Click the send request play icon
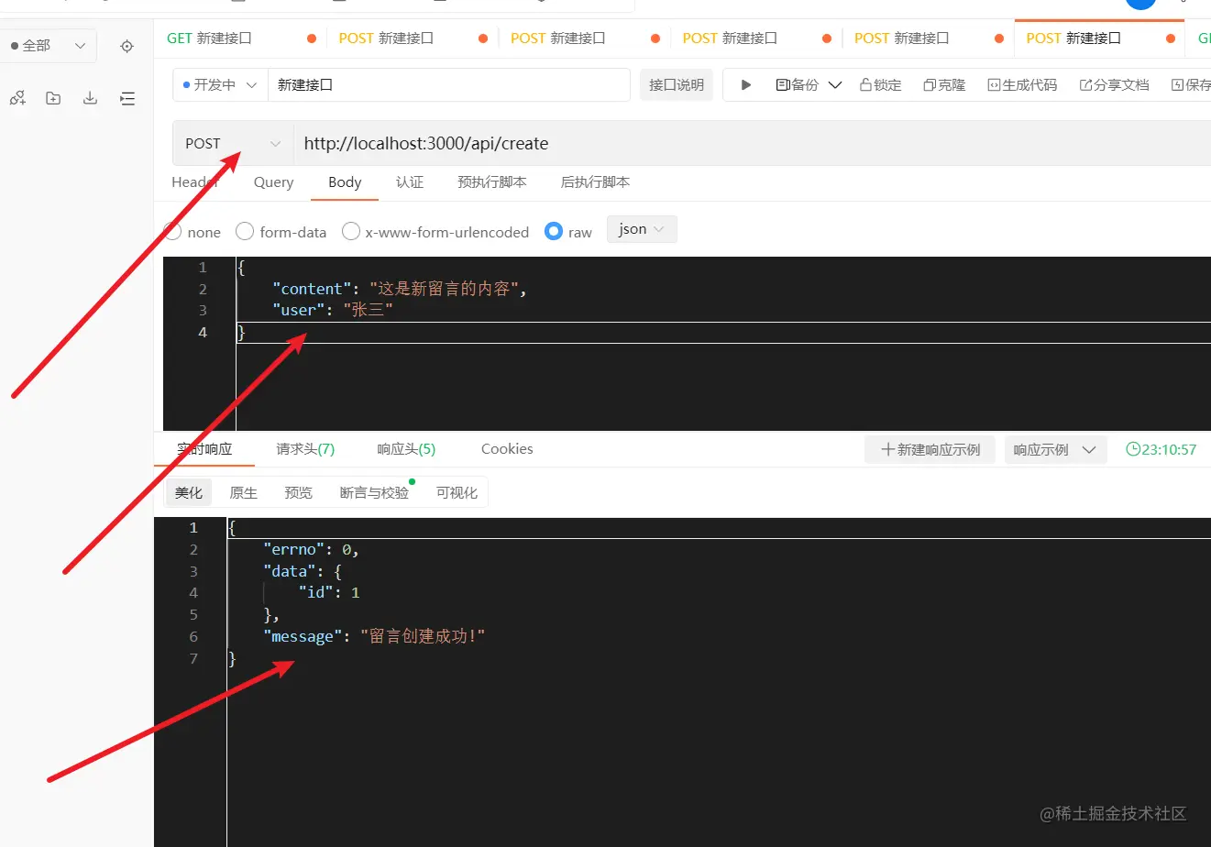1211x847 pixels. point(746,84)
